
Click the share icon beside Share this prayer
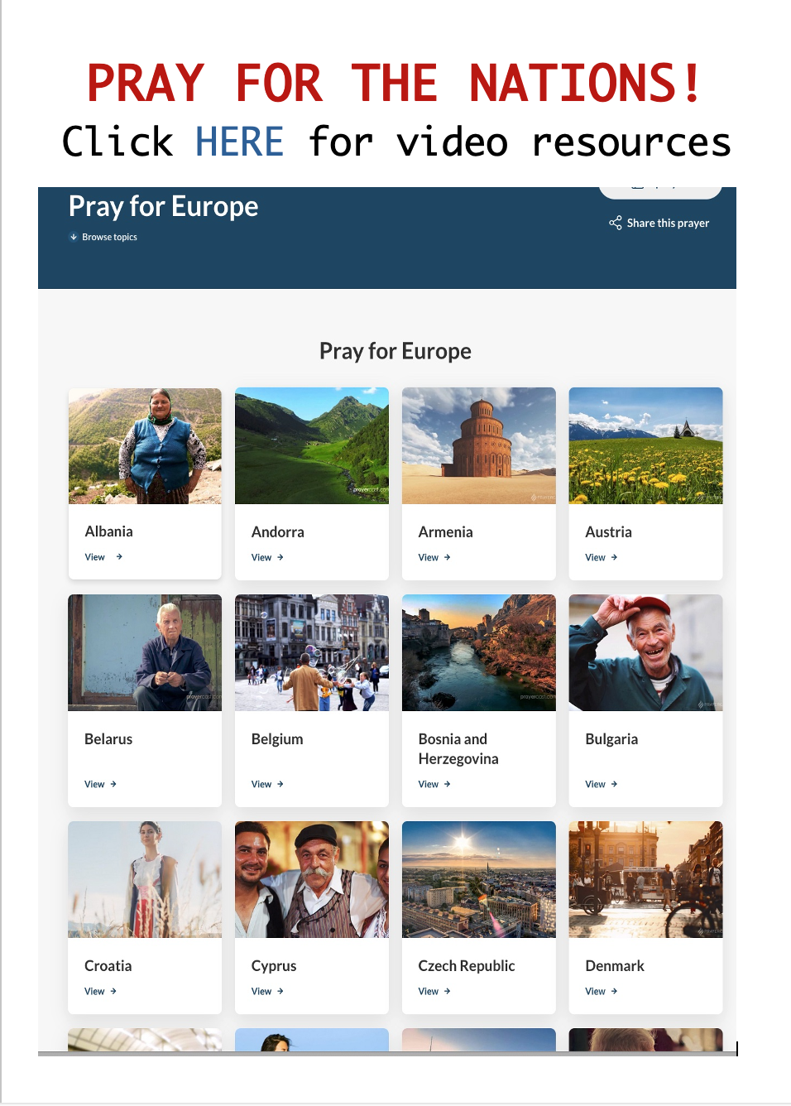coord(615,223)
